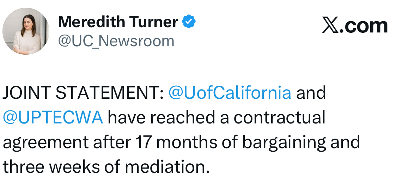
Task: Click the word "contractual" in the post
Action: coord(280,117)
